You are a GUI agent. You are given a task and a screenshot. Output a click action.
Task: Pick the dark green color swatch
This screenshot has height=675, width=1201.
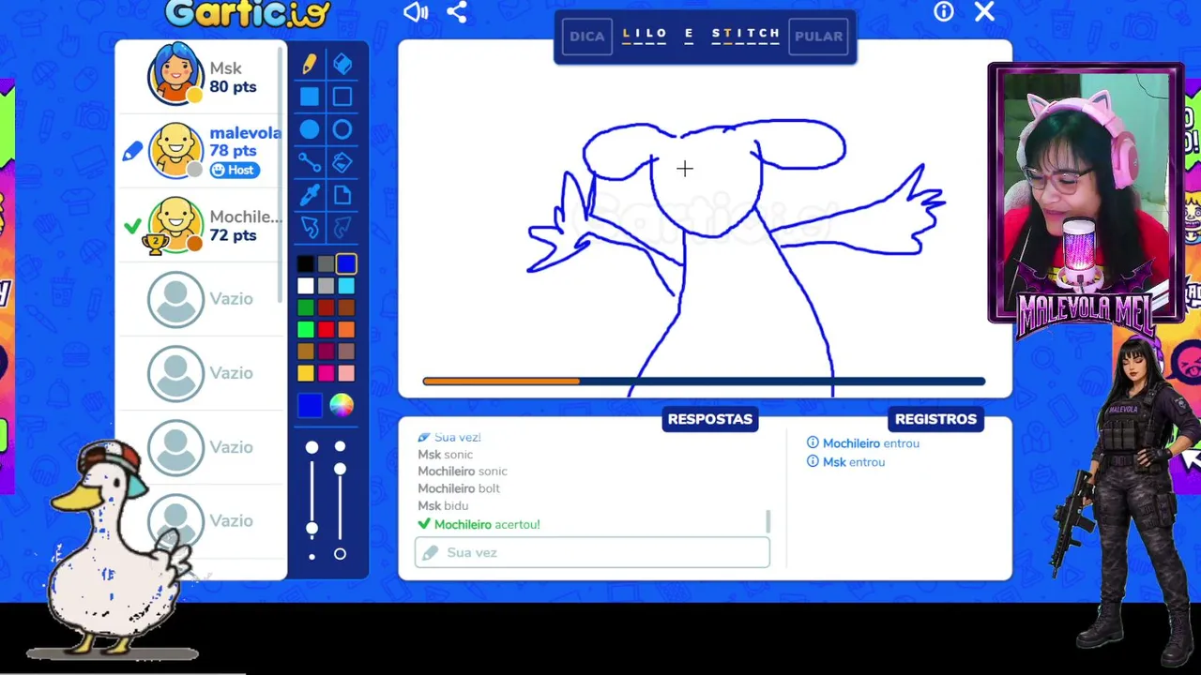pyautogui.click(x=305, y=307)
